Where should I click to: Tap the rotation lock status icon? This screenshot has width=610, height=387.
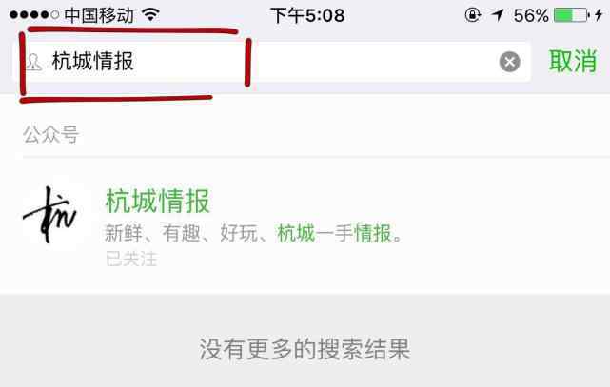tap(473, 15)
